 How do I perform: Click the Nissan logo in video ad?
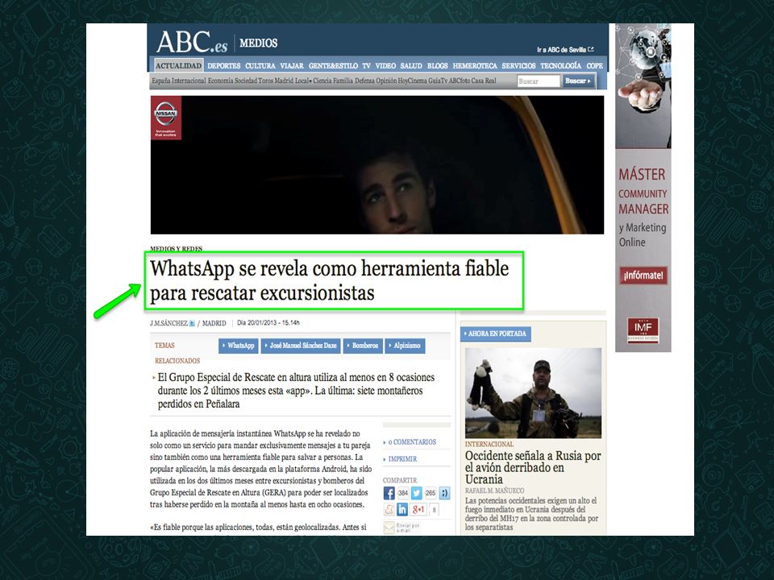click(x=166, y=118)
